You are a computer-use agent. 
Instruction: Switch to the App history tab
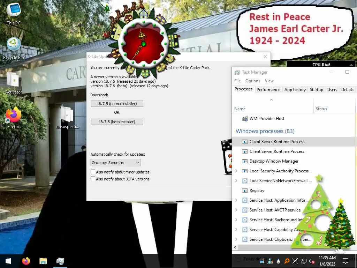295,90
